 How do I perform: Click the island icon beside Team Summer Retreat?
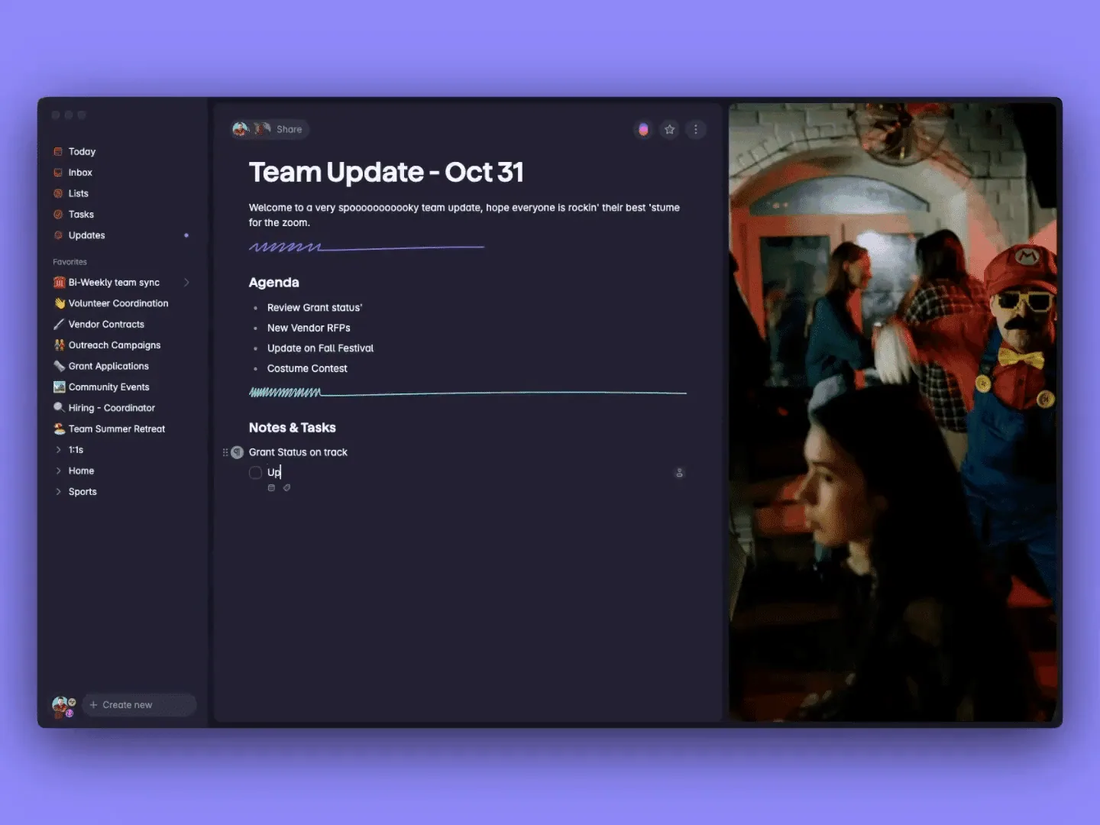pos(59,429)
